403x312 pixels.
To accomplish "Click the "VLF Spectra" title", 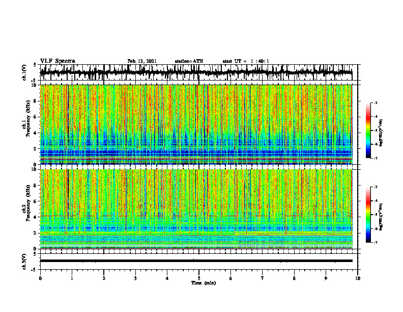I will click(x=57, y=61).
